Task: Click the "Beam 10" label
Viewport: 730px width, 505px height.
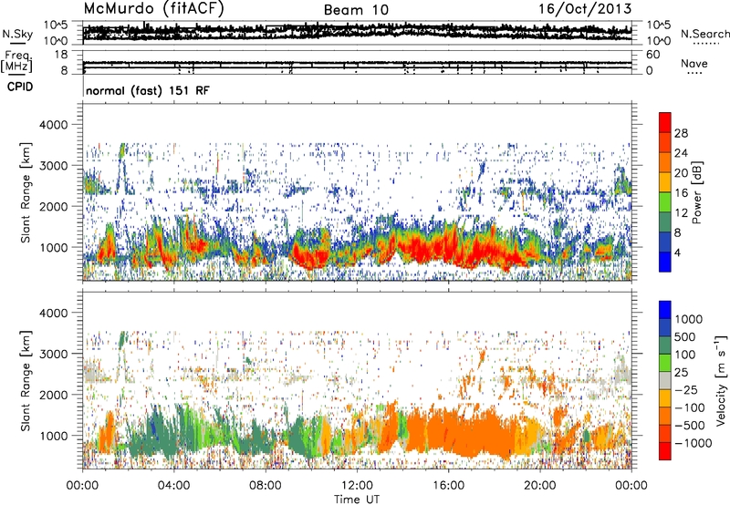Action: pyautogui.click(x=356, y=10)
